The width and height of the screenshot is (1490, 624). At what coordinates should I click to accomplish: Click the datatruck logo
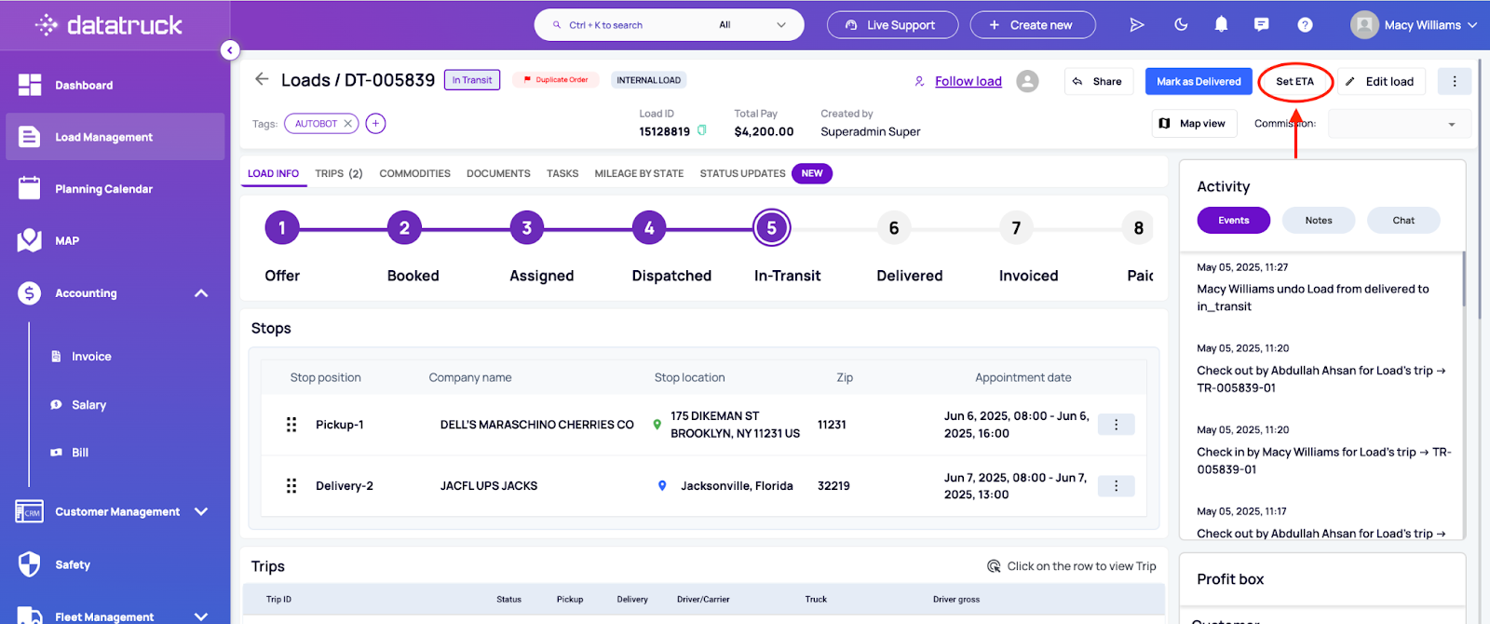[109, 25]
